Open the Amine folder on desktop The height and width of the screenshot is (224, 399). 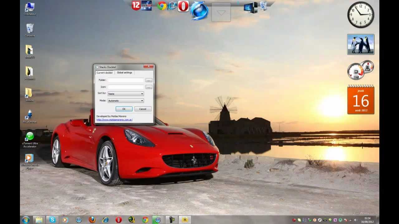[x=29, y=95]
